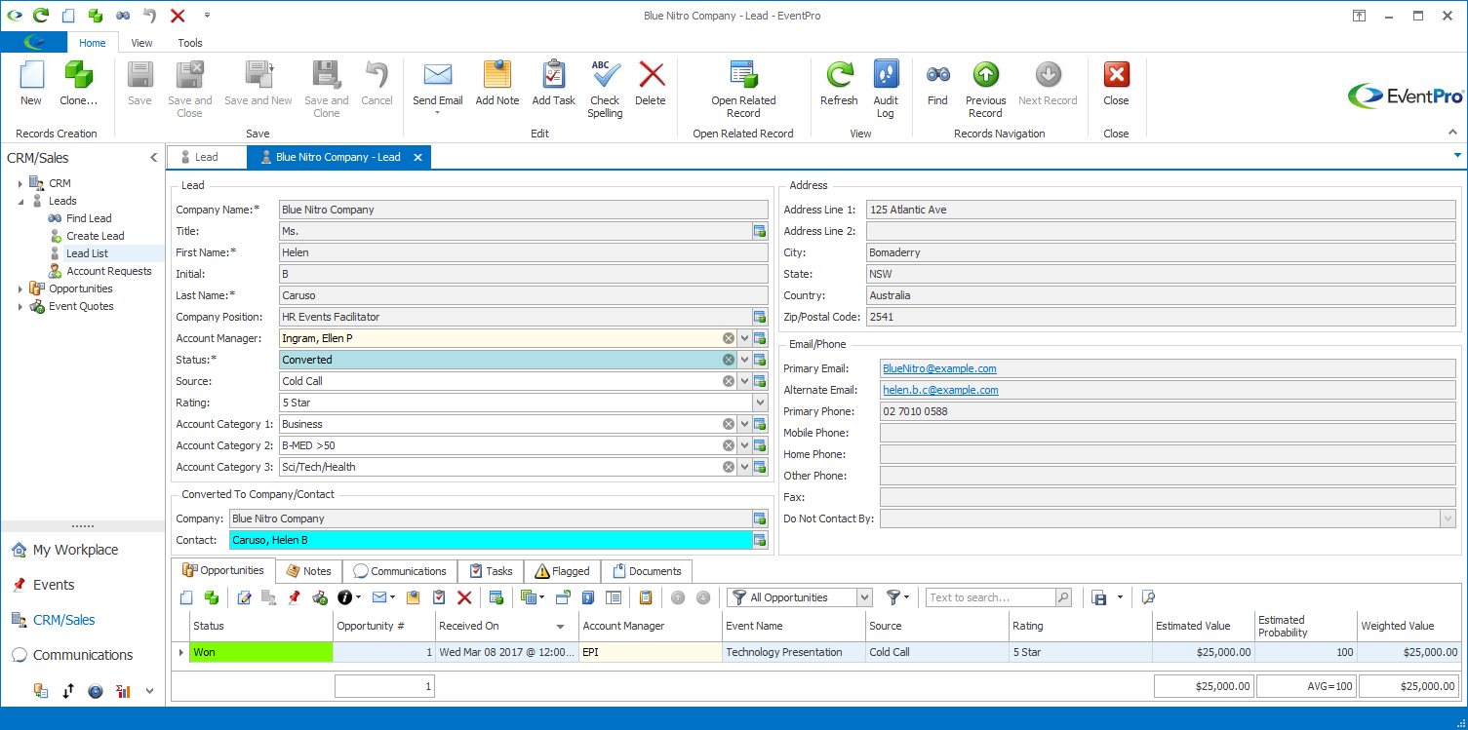The height and width of the screenshot is (730, 1468).
Task: Click the green Won status cell
Action: point(261,652)
